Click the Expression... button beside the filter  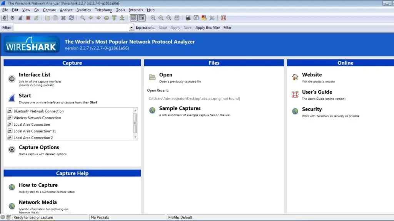(145, 28)
